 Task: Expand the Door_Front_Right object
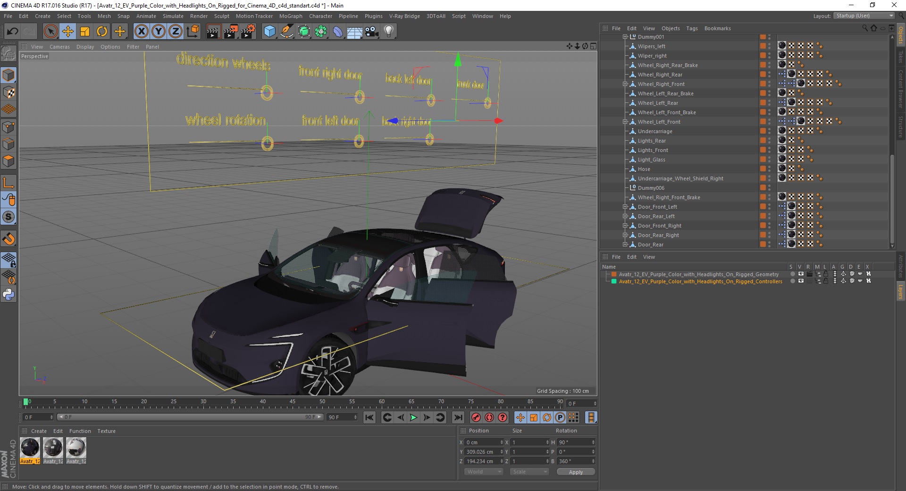(x=625, y=226)
